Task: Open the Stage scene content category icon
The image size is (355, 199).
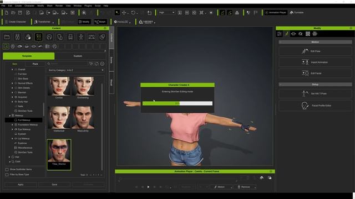Action: (92, 37)
